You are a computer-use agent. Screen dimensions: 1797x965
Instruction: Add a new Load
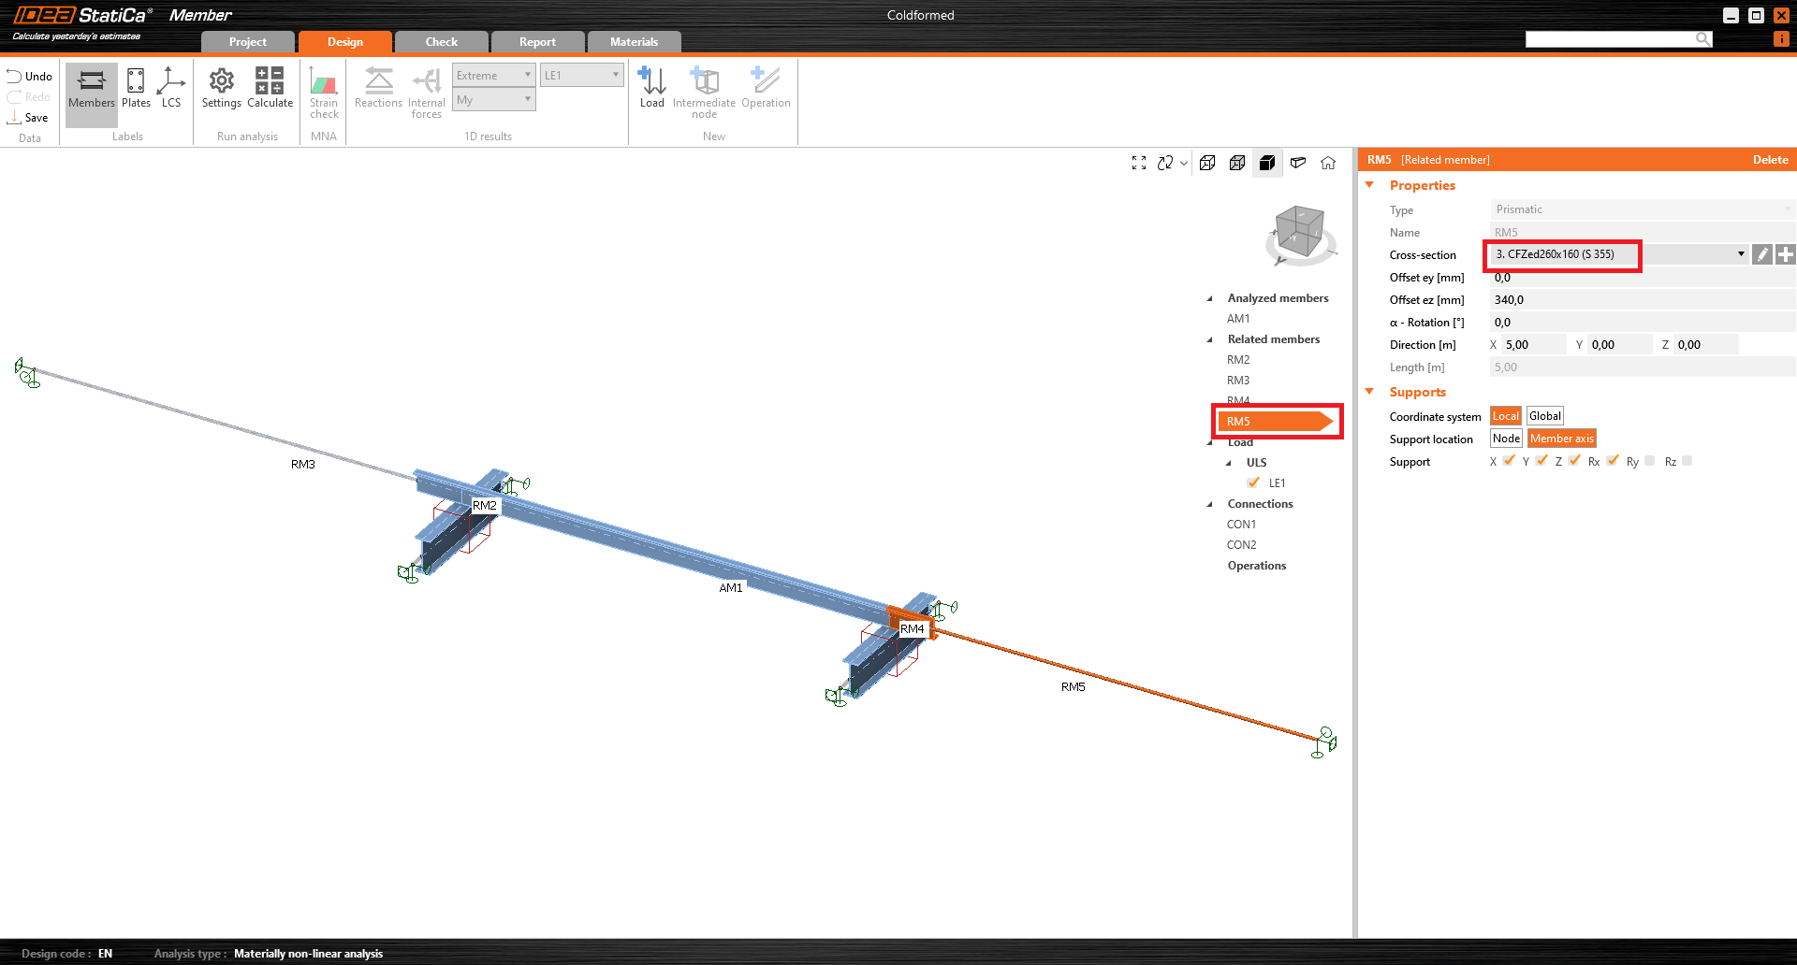[651, 88]
